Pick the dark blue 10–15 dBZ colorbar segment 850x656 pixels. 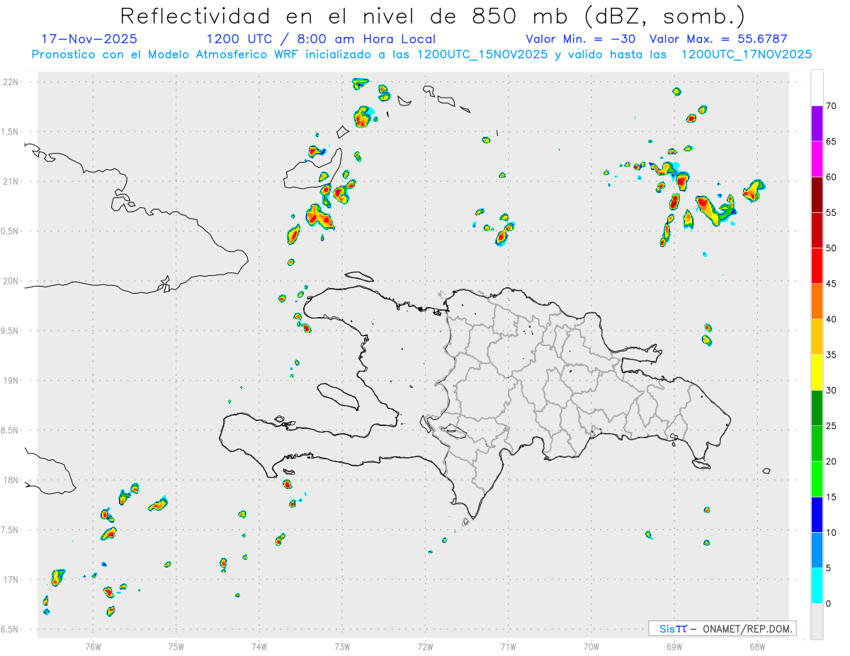[x=817, y=514]
